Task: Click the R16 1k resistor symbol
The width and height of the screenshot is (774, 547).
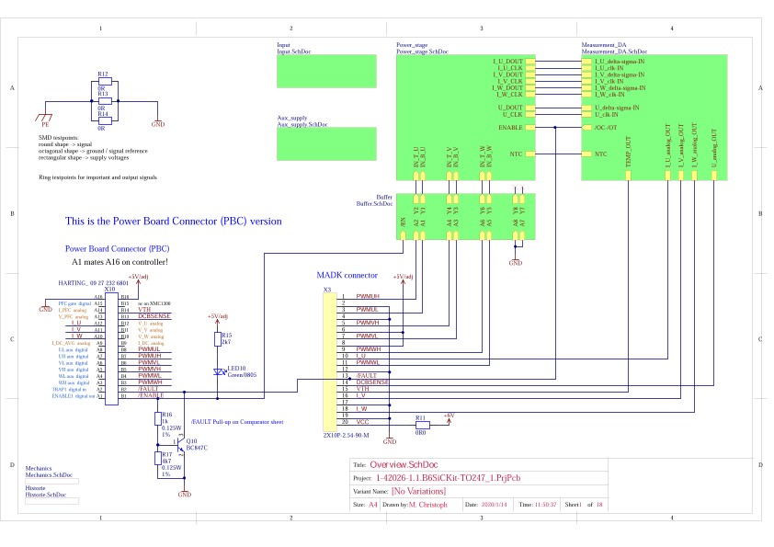Action: point(155,419)
